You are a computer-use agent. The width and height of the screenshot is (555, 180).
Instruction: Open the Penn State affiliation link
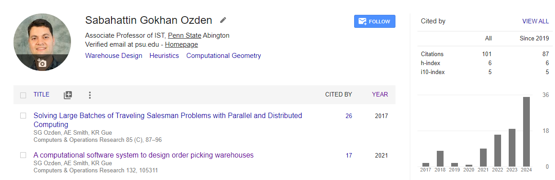tap(185, 35)
